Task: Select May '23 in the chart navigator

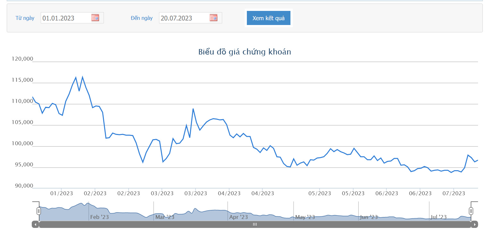Action: [x=305, y=217]
